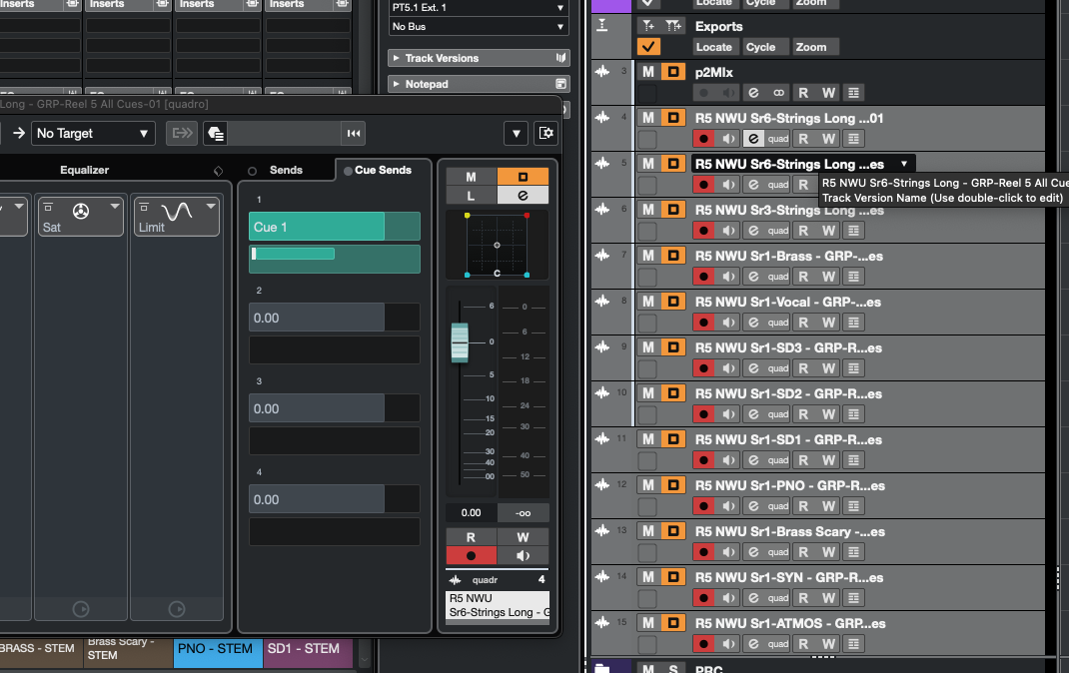Click Track Versions icon at section right

560,58
